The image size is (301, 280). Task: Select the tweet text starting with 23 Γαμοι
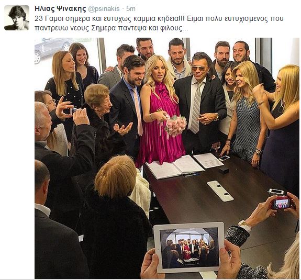tap(159, 23)
